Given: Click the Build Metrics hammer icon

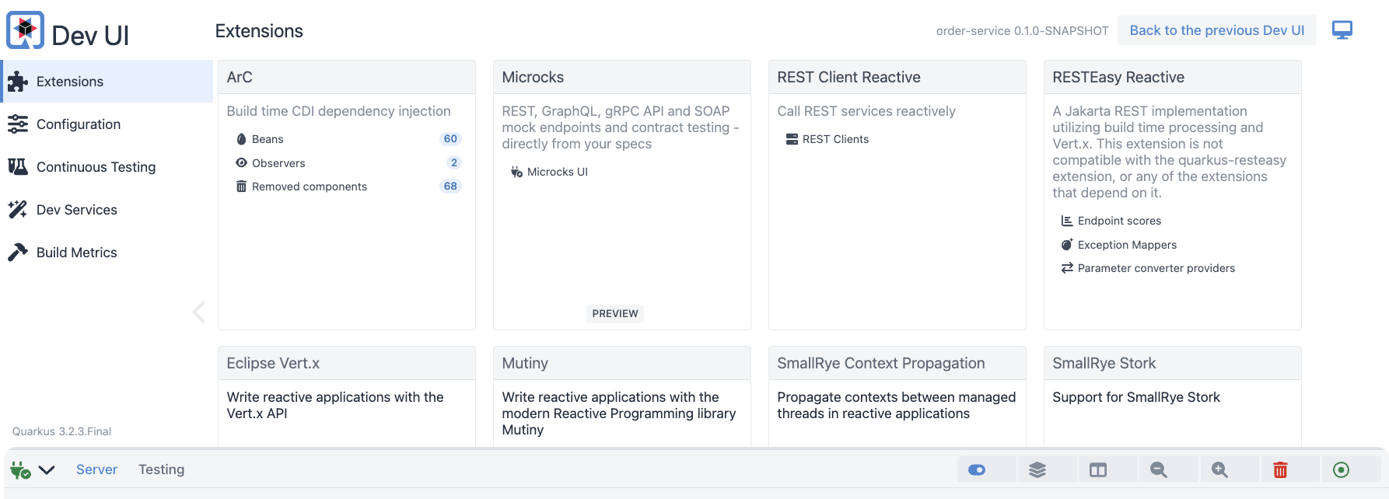Looking at the screenshot, I should click(x=18, y=252).
